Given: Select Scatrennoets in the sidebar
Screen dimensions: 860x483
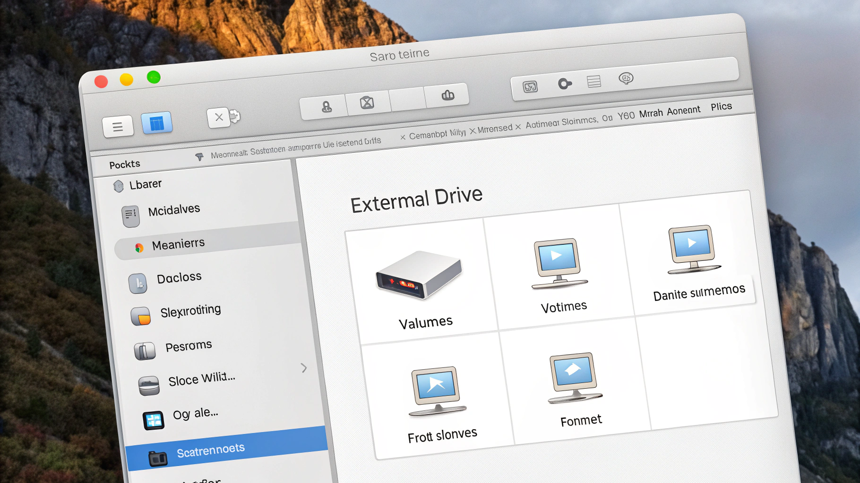Looking at the screenshot, I should [x=210, y=451].
